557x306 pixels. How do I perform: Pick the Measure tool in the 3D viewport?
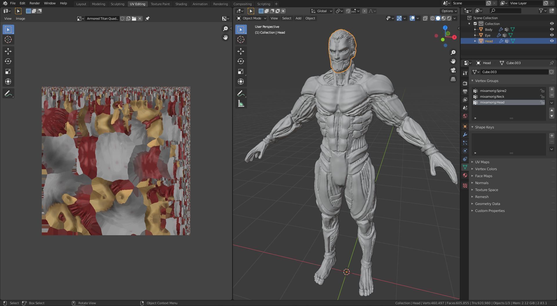pos(241,104)
